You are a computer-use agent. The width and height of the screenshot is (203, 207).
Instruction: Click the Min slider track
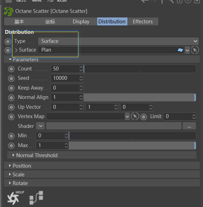(132, 136)
